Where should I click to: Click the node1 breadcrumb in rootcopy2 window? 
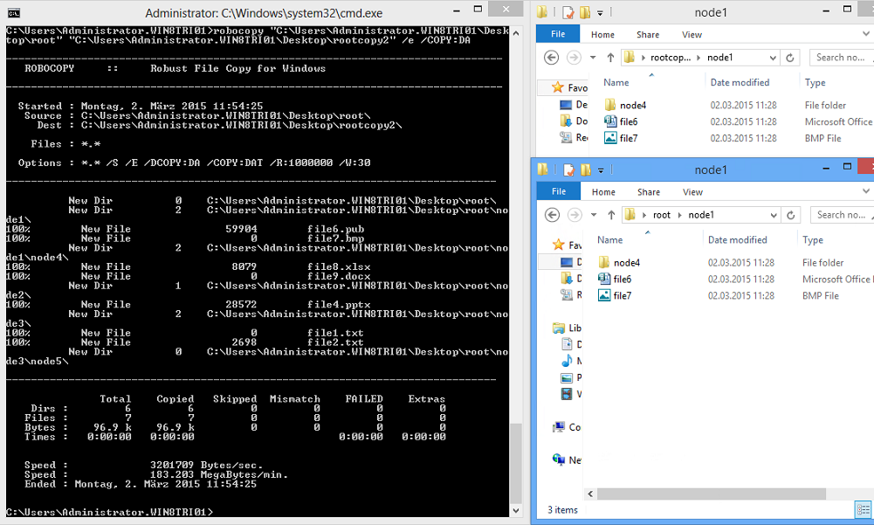[720, 58]
